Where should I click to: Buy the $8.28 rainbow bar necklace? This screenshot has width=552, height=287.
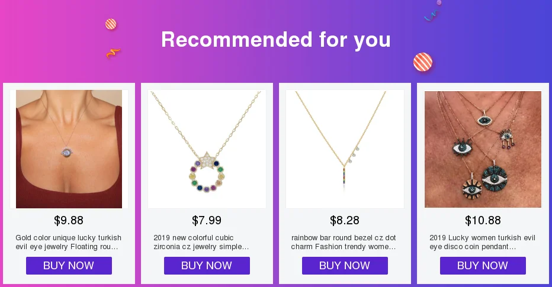(x=345, y=266)
